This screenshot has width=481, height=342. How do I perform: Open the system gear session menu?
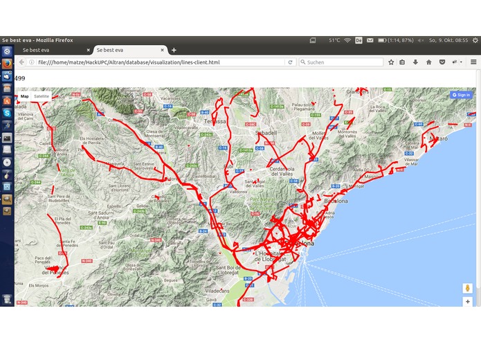click(475, 40)
